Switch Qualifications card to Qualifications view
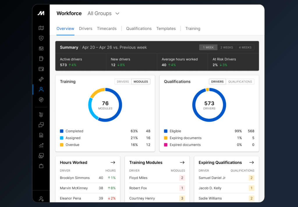The image size is (298, 207). coord(240,82)
